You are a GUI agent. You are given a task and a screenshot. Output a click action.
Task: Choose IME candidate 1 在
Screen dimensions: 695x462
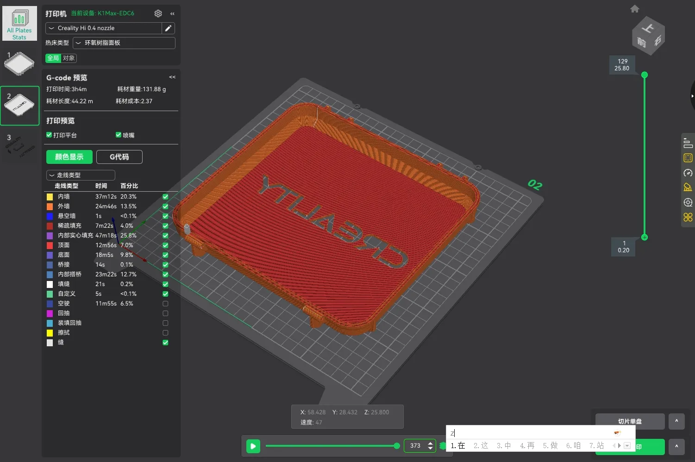(458, 445)
